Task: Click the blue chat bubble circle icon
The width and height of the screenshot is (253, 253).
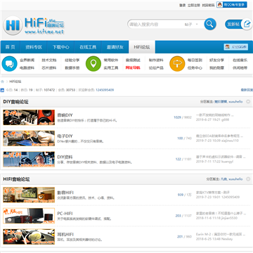Action: (10, 64)
